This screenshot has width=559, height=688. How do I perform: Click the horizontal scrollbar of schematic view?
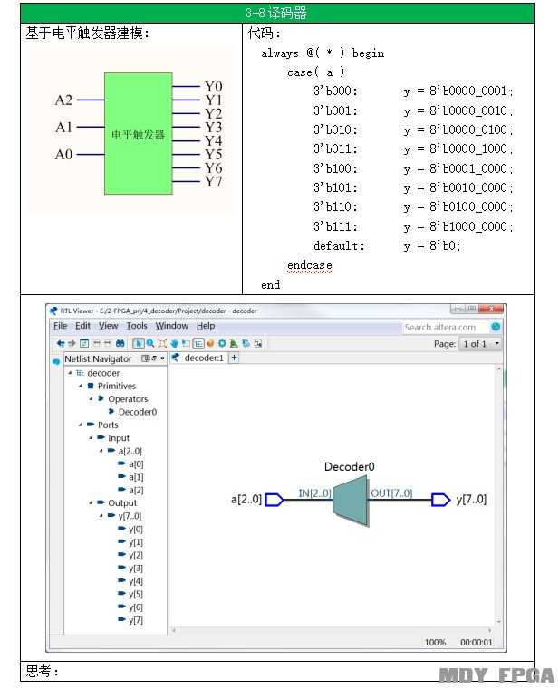coord(332,631)
